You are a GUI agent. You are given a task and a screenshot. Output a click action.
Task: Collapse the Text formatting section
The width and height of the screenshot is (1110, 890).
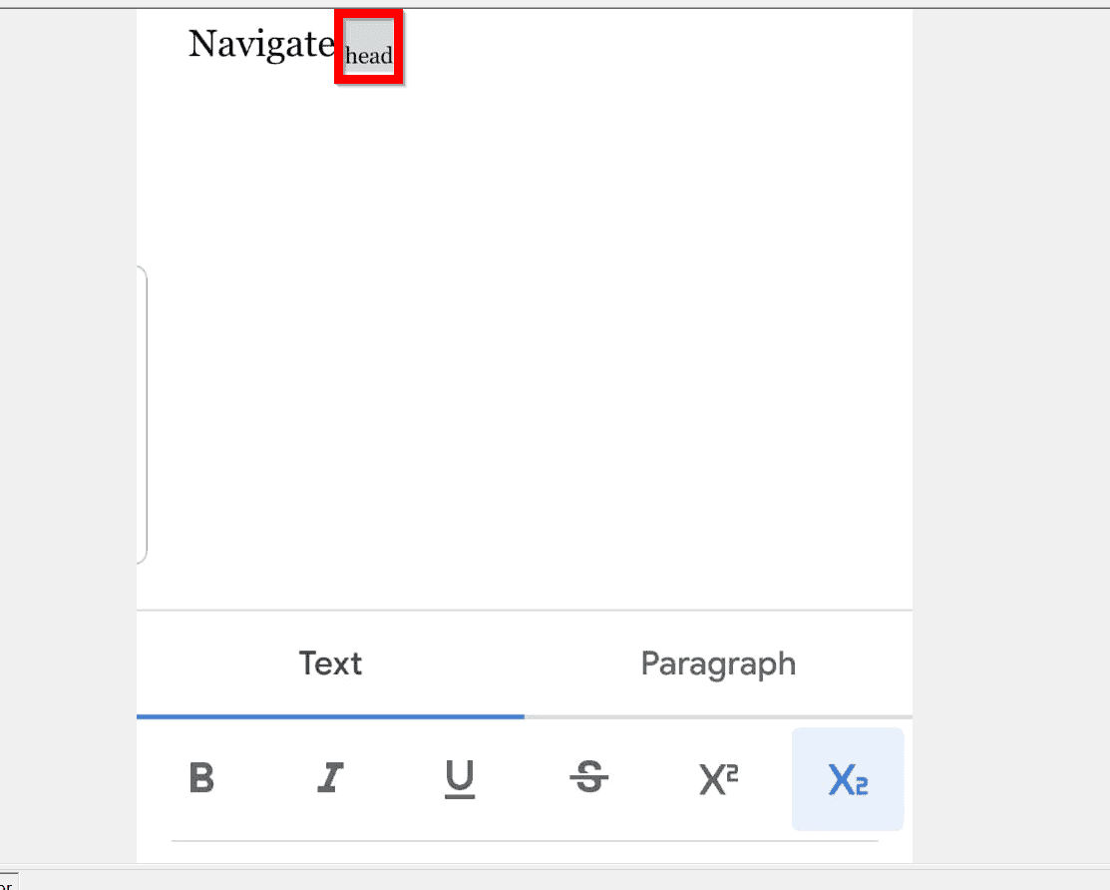(x=330, y=664)
